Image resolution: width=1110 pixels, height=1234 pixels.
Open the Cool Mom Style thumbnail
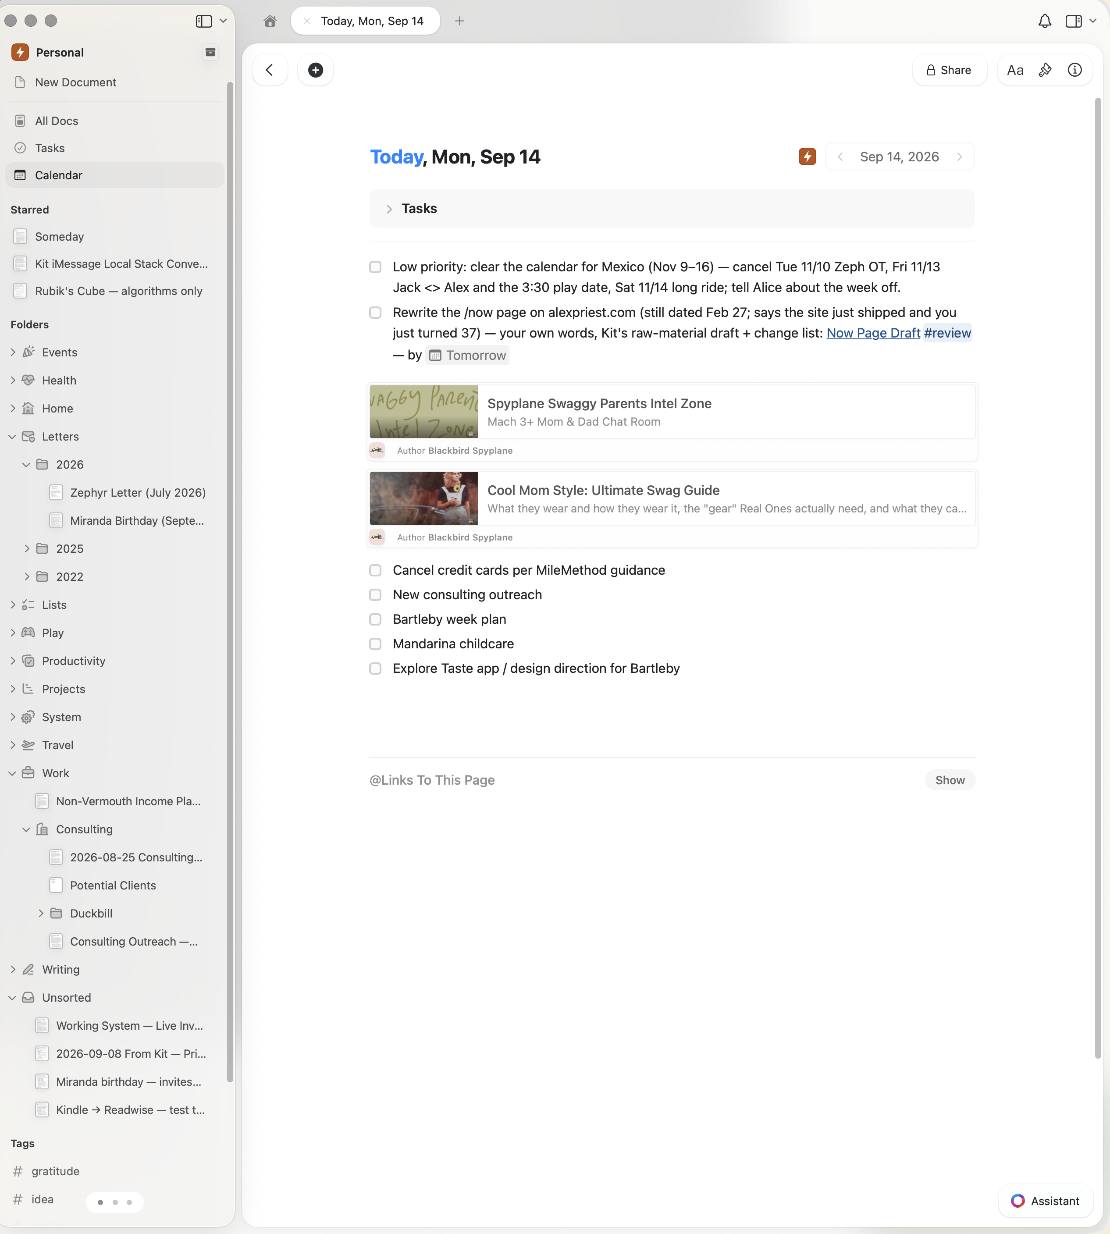[x=423, y=498]
